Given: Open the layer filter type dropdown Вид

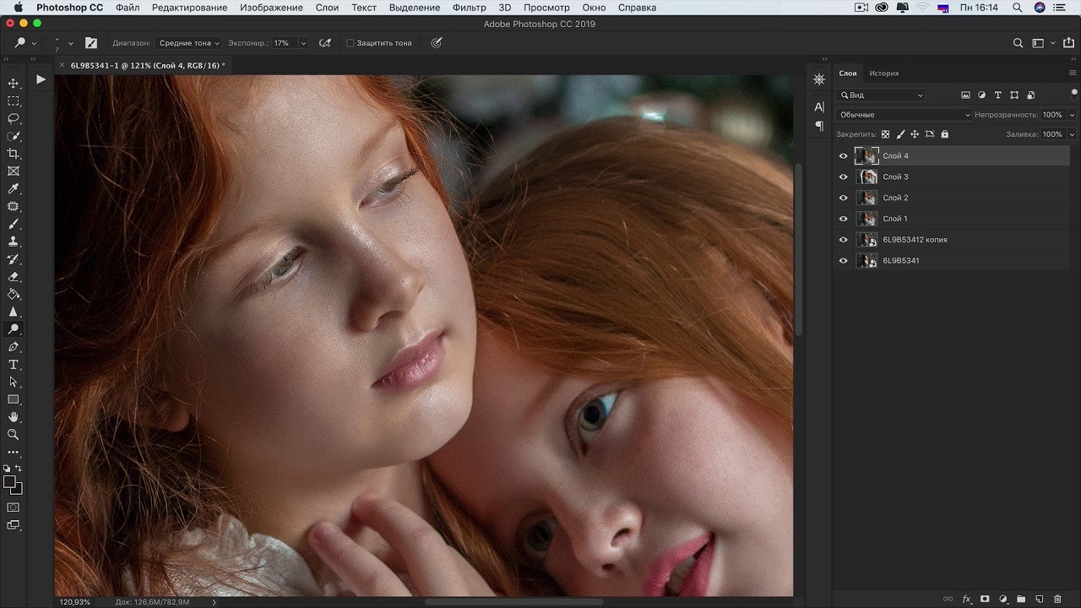Looking at the screenshot, I should (881, 95).
